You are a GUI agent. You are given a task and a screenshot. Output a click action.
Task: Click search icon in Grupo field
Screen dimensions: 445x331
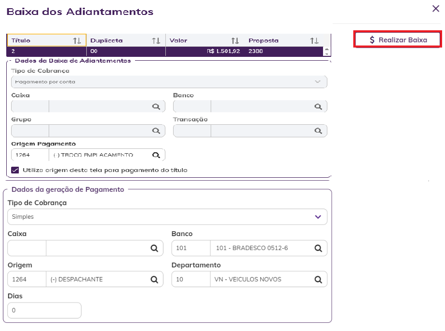point(156,131)
